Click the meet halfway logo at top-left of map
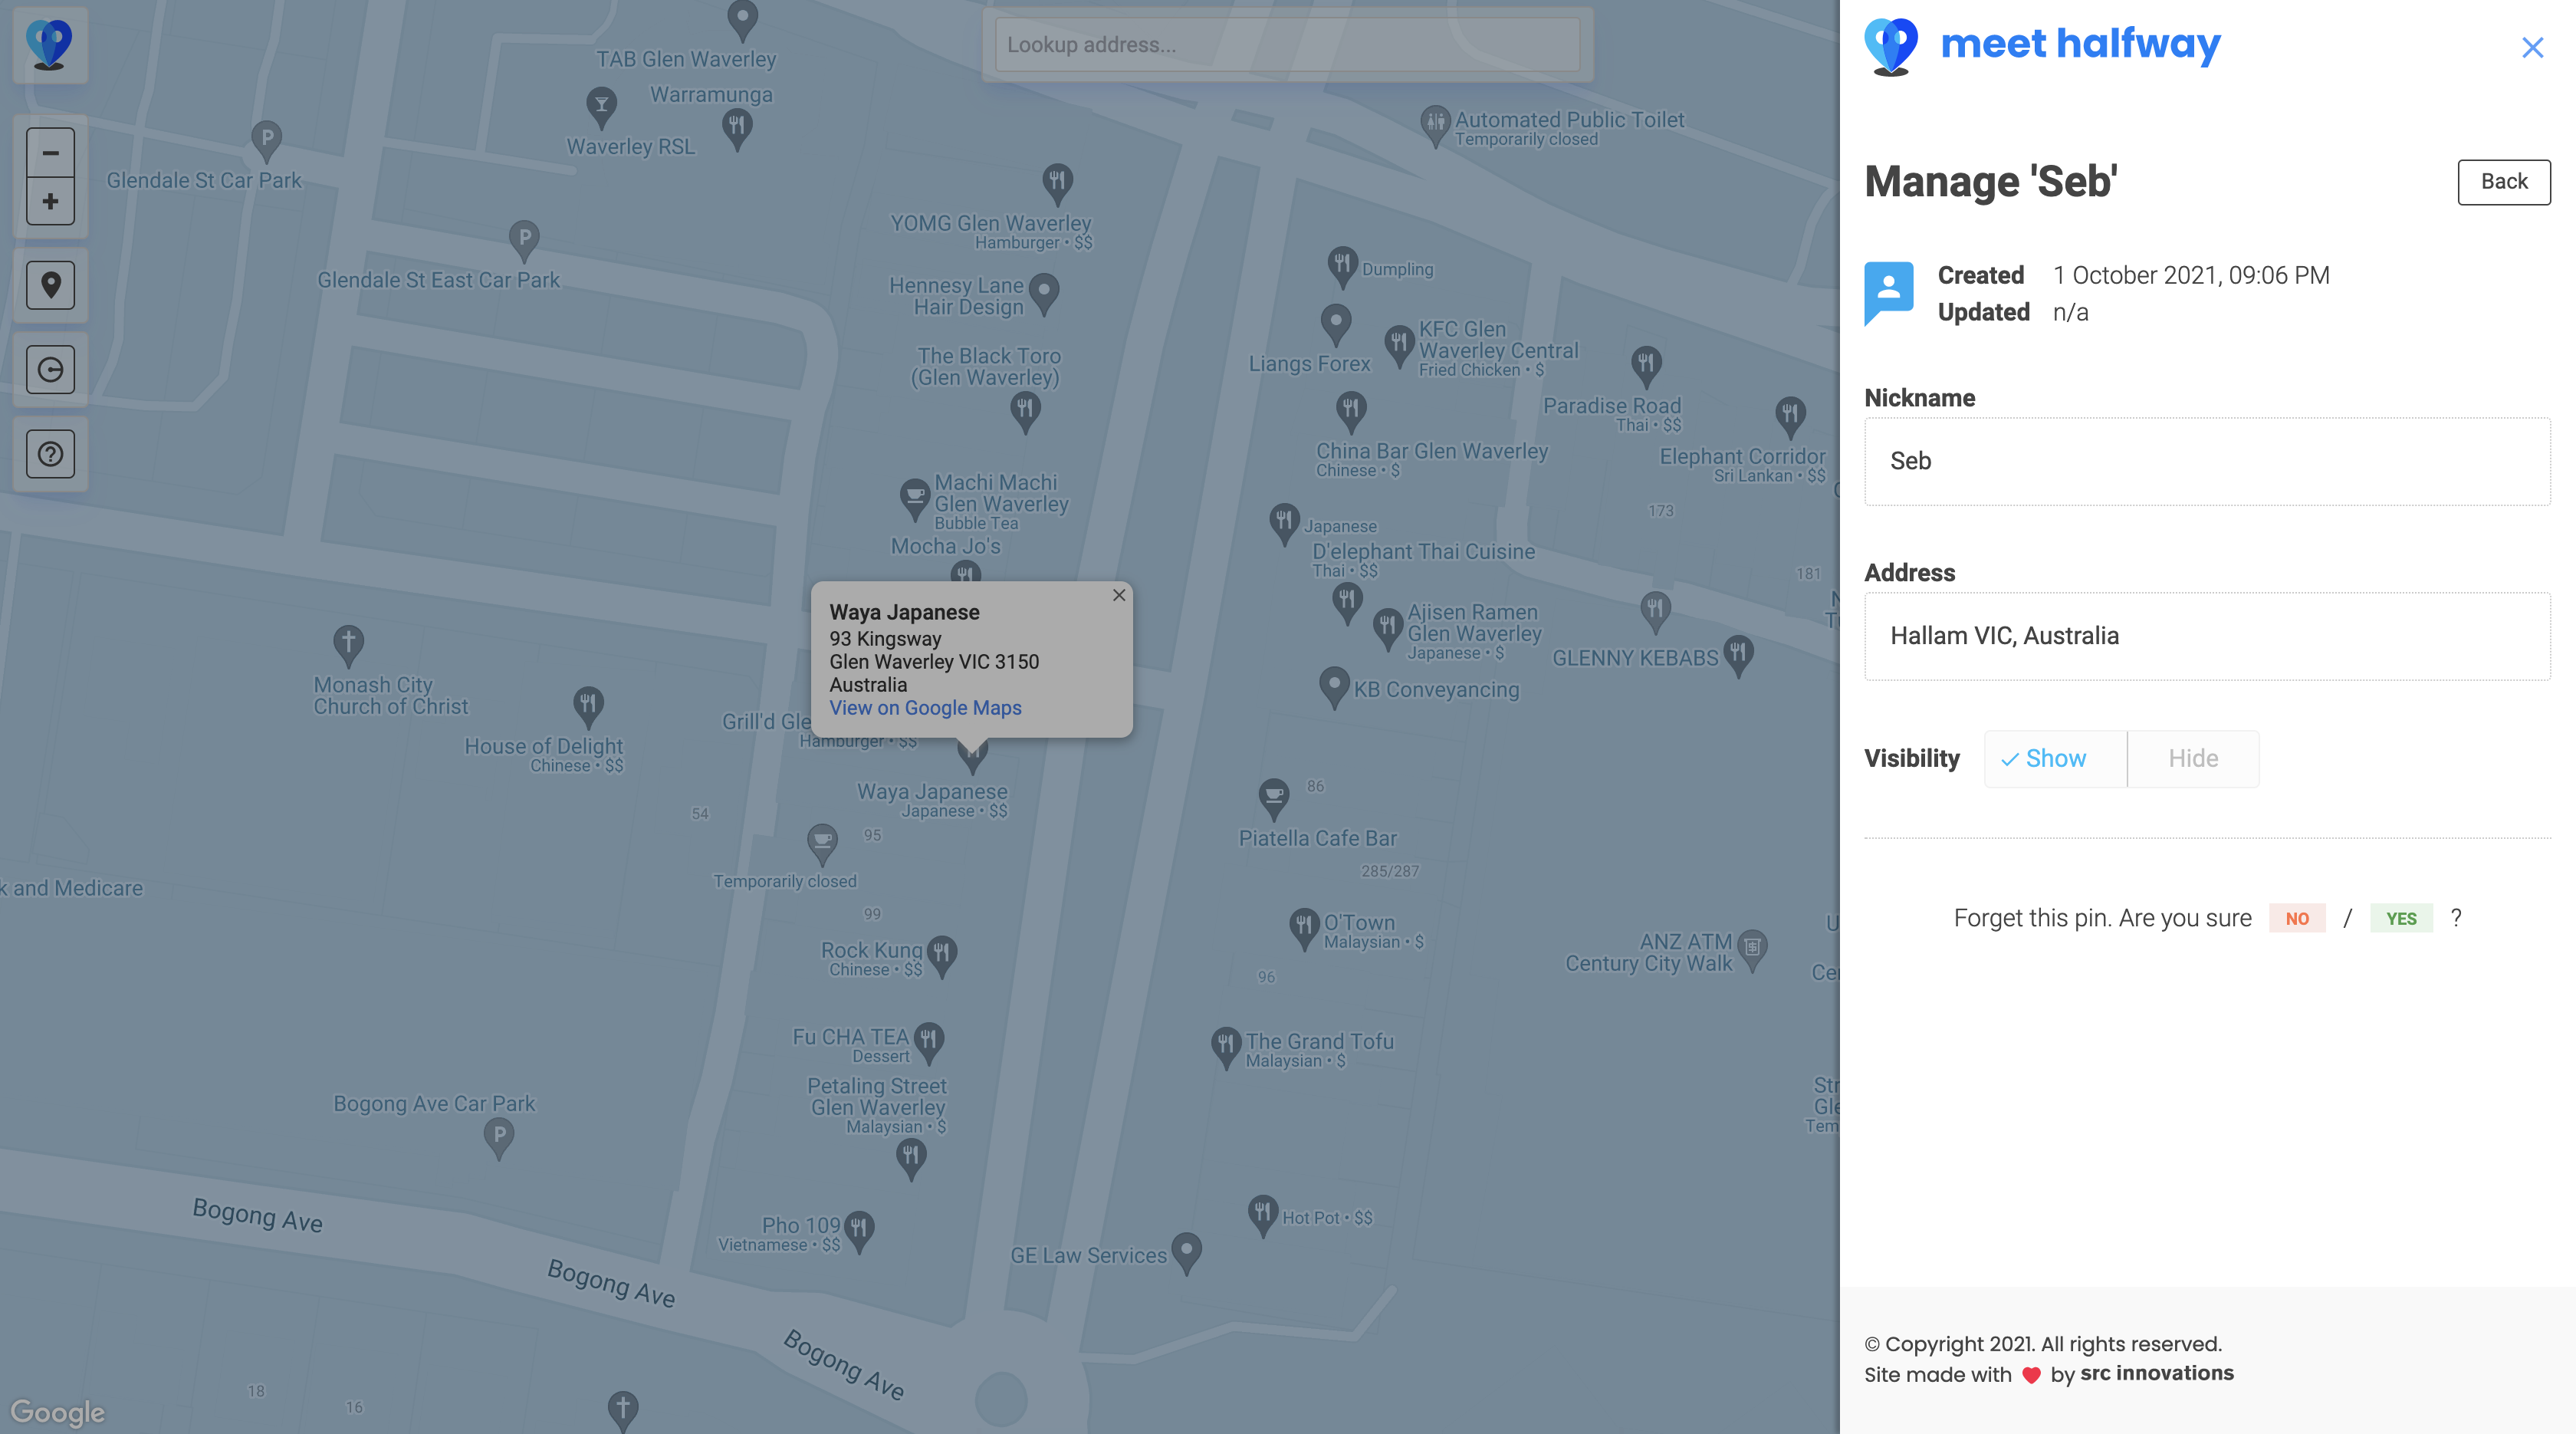The height and width of the screenshot is (1434, 2576). click(49, 45)
